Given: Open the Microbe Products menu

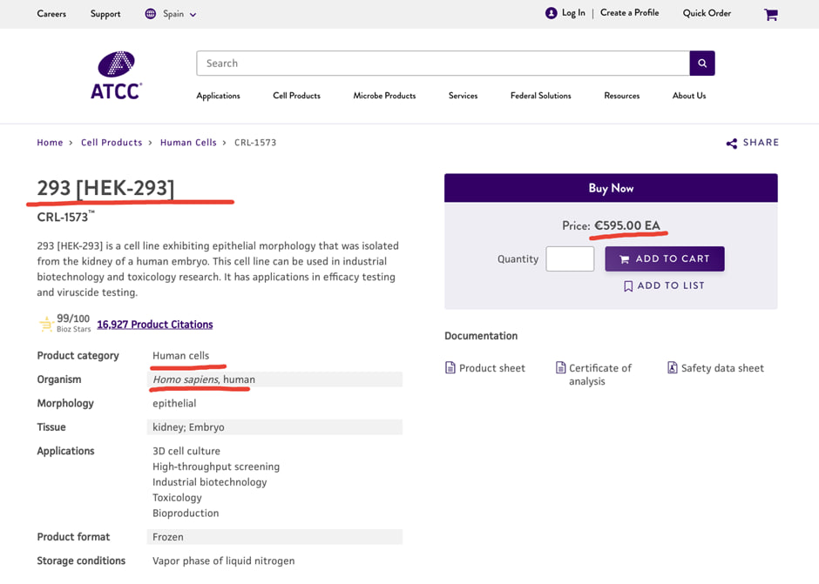Looking at the screenshot, I should (x=384, y=96).
